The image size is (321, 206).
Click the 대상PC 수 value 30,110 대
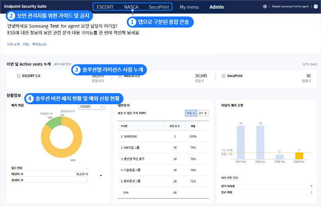coord(82,174)
